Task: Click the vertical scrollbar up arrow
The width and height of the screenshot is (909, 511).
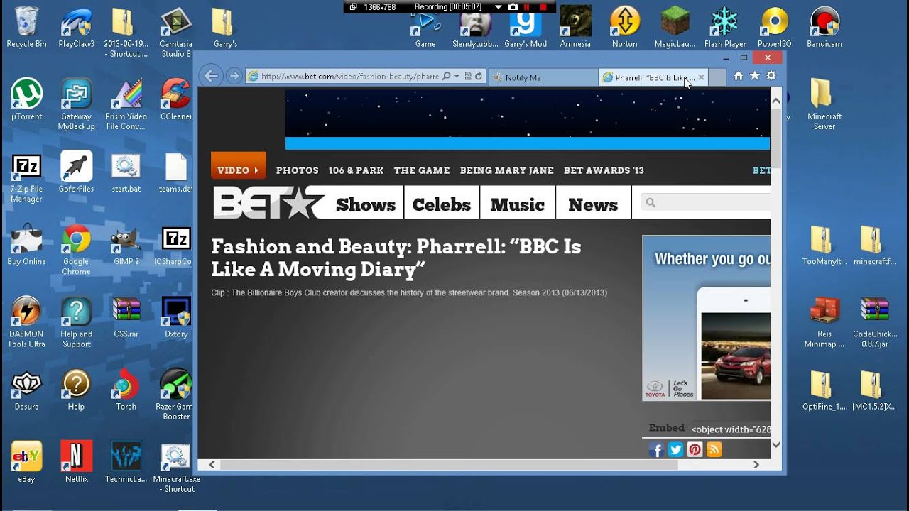Action: [776, 99]
